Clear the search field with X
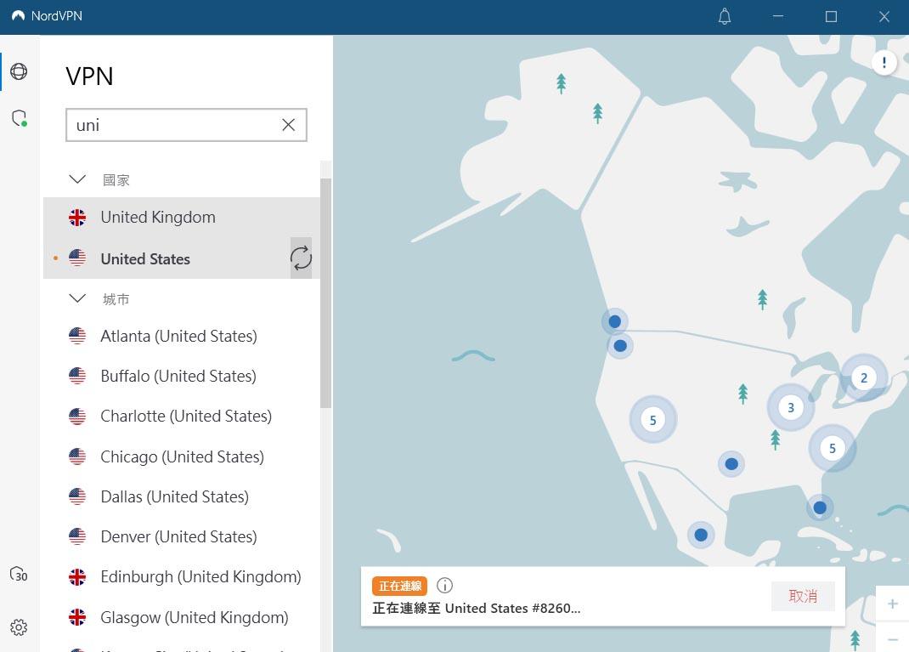Screen dimensions: 909x652 pos(288,125)
